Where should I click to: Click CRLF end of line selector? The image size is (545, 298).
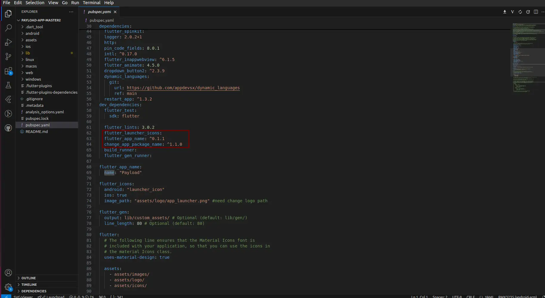(x=471, y=297)
